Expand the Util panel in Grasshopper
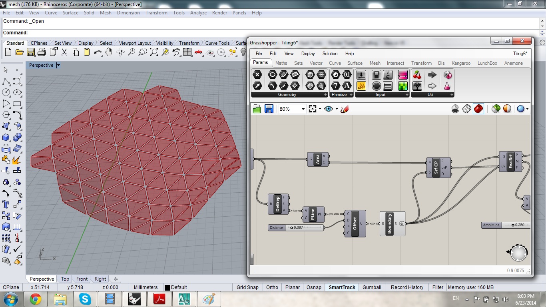546x307 pixels. coord(452,95)
